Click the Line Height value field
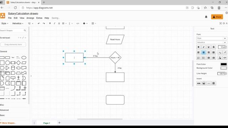 tap(221, 74)
